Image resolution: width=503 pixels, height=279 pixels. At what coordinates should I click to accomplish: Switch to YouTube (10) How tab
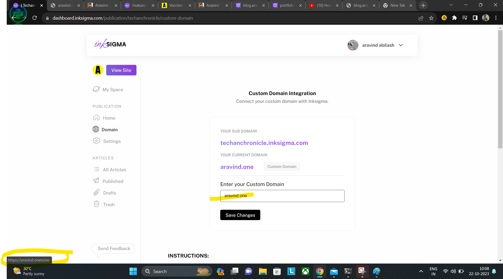pyautogui.click(x=324, y=5)
